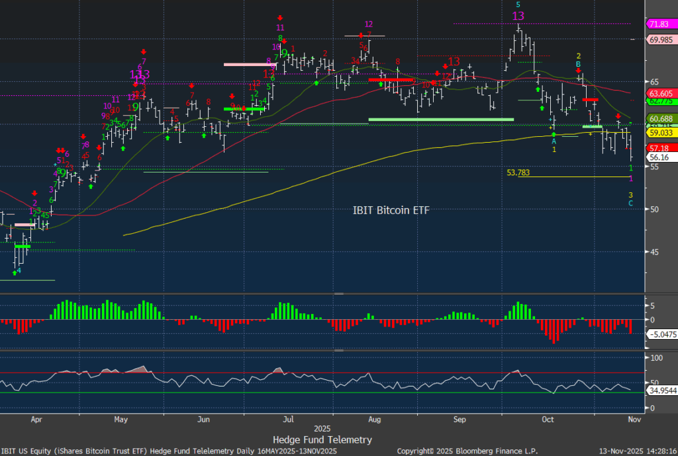This screenshot has height=456, width=678.
Task: Click the green up arrow beside cyan 4
Action: point(15,272)
